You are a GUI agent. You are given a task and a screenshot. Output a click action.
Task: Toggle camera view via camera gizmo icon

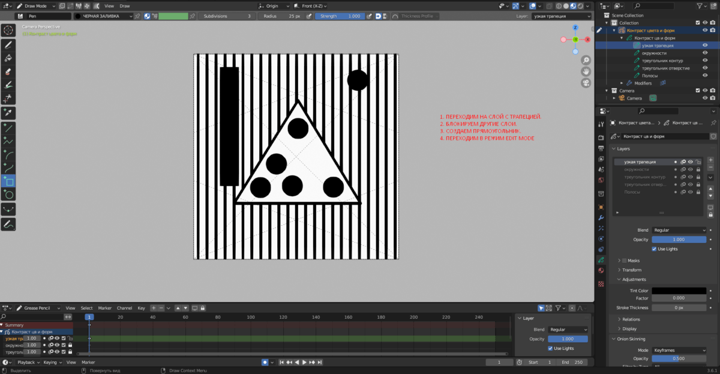click(x=586, y=82)
